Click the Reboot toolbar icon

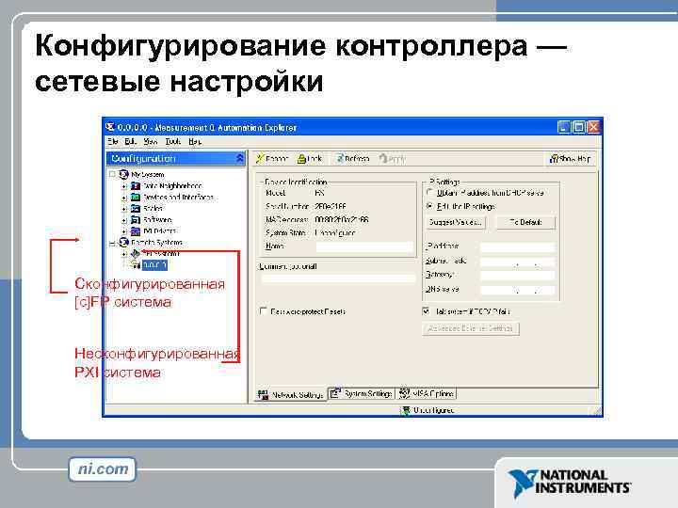click(x=260, y=159)
